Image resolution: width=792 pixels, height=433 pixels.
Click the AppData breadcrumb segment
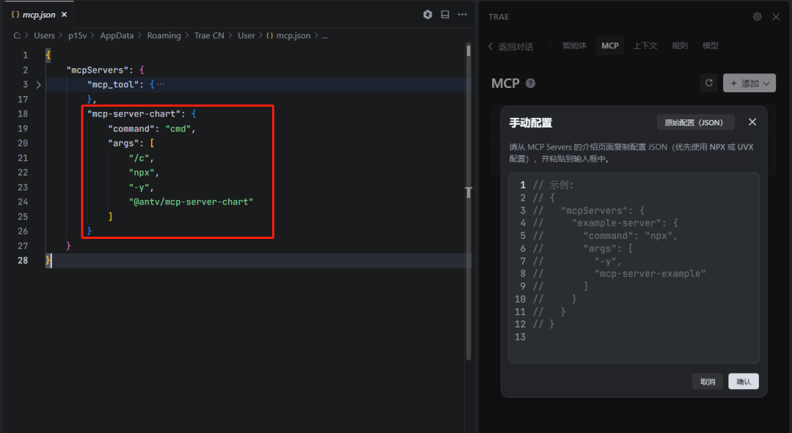pos(117,36)
